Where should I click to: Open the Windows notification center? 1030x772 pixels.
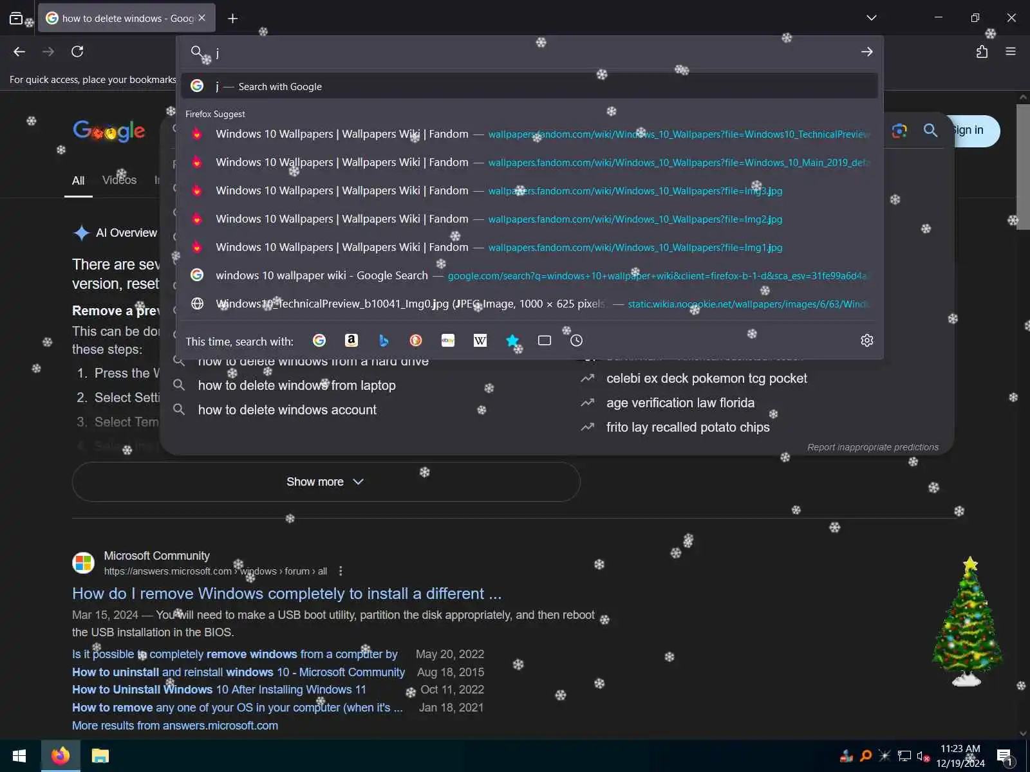(x=1006, y=757)
